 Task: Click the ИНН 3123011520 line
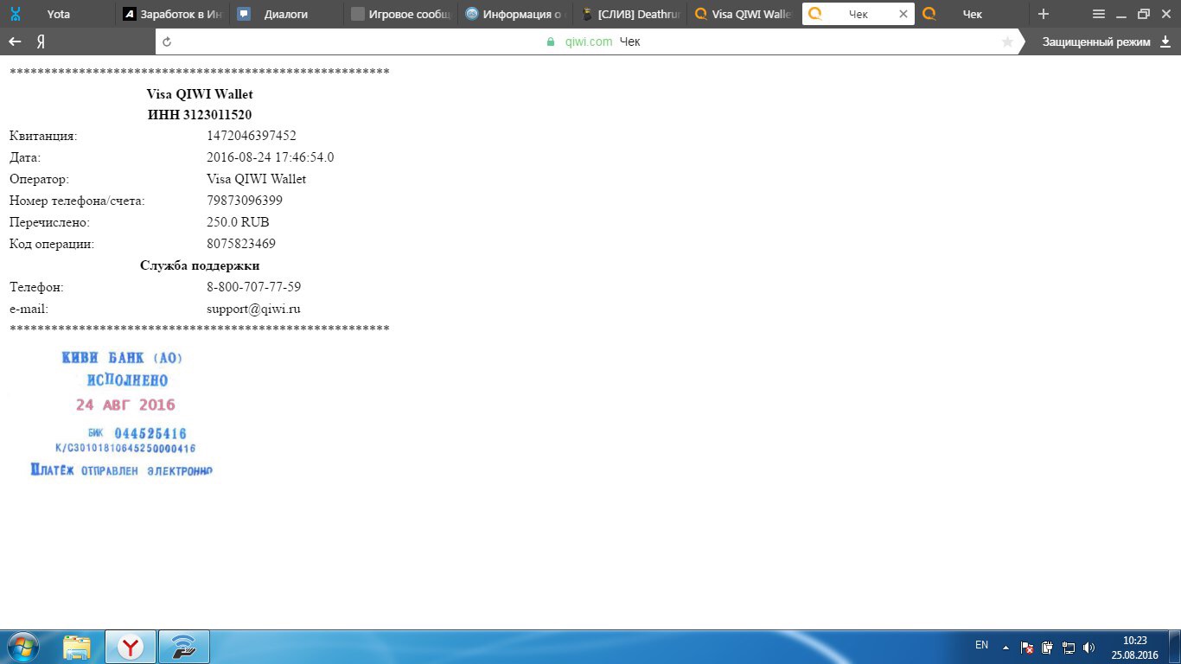tap(200, 115)
